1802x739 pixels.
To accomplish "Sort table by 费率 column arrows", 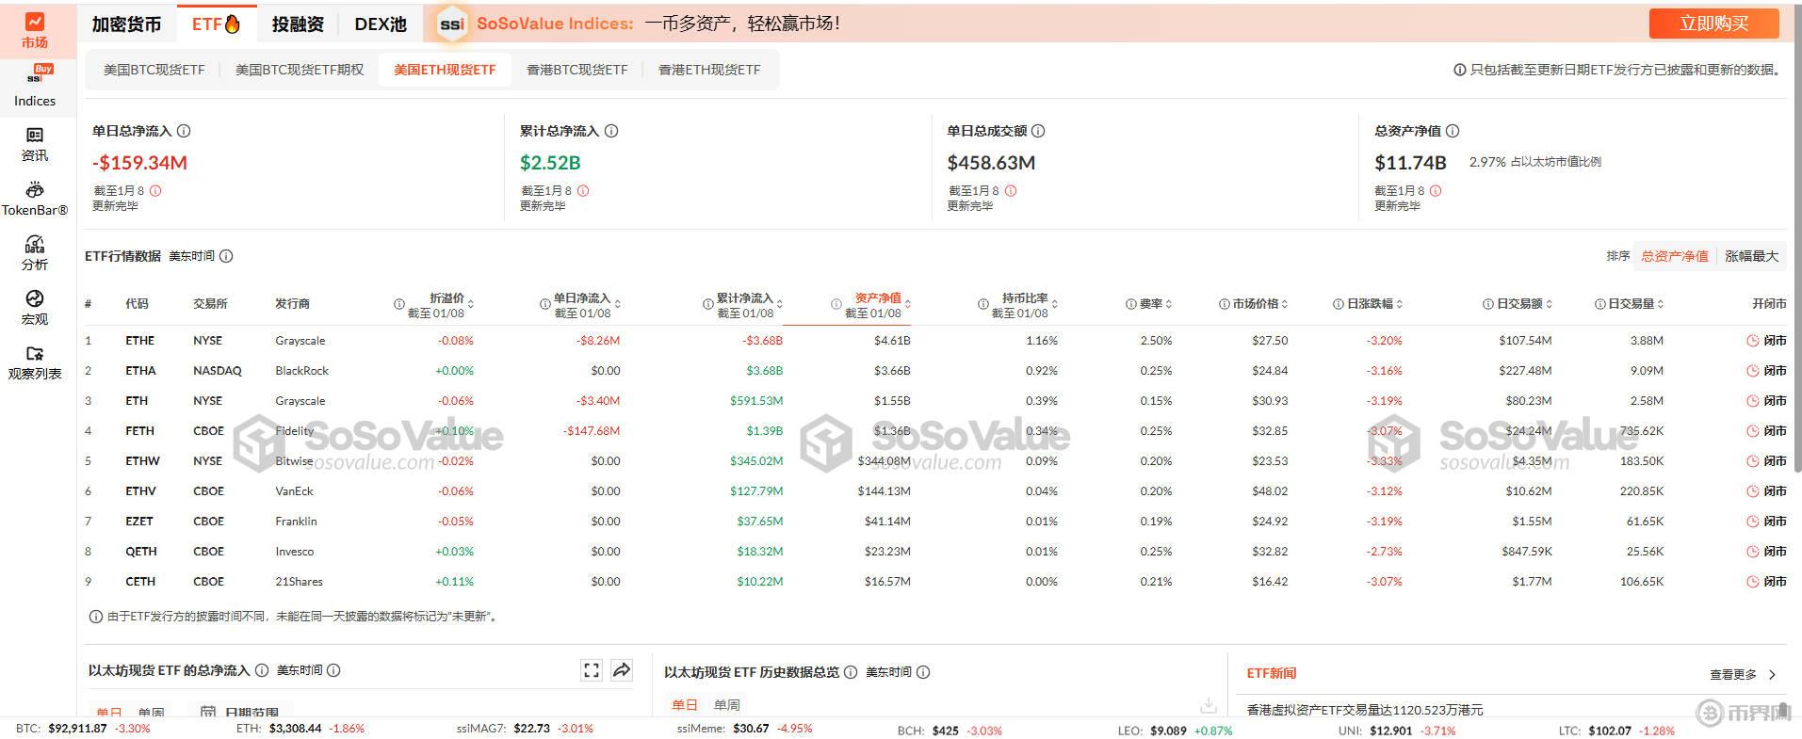I will tap(1169, 304).
